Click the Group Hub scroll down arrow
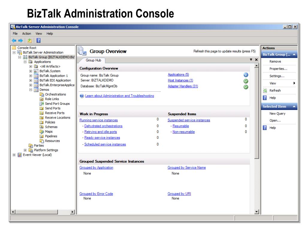Screen dimensions: 307x230 257,212
